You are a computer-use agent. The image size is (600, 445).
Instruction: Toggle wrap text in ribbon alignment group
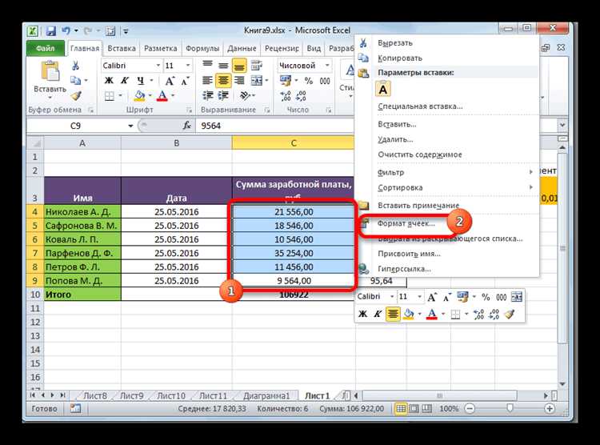point(256,66)
